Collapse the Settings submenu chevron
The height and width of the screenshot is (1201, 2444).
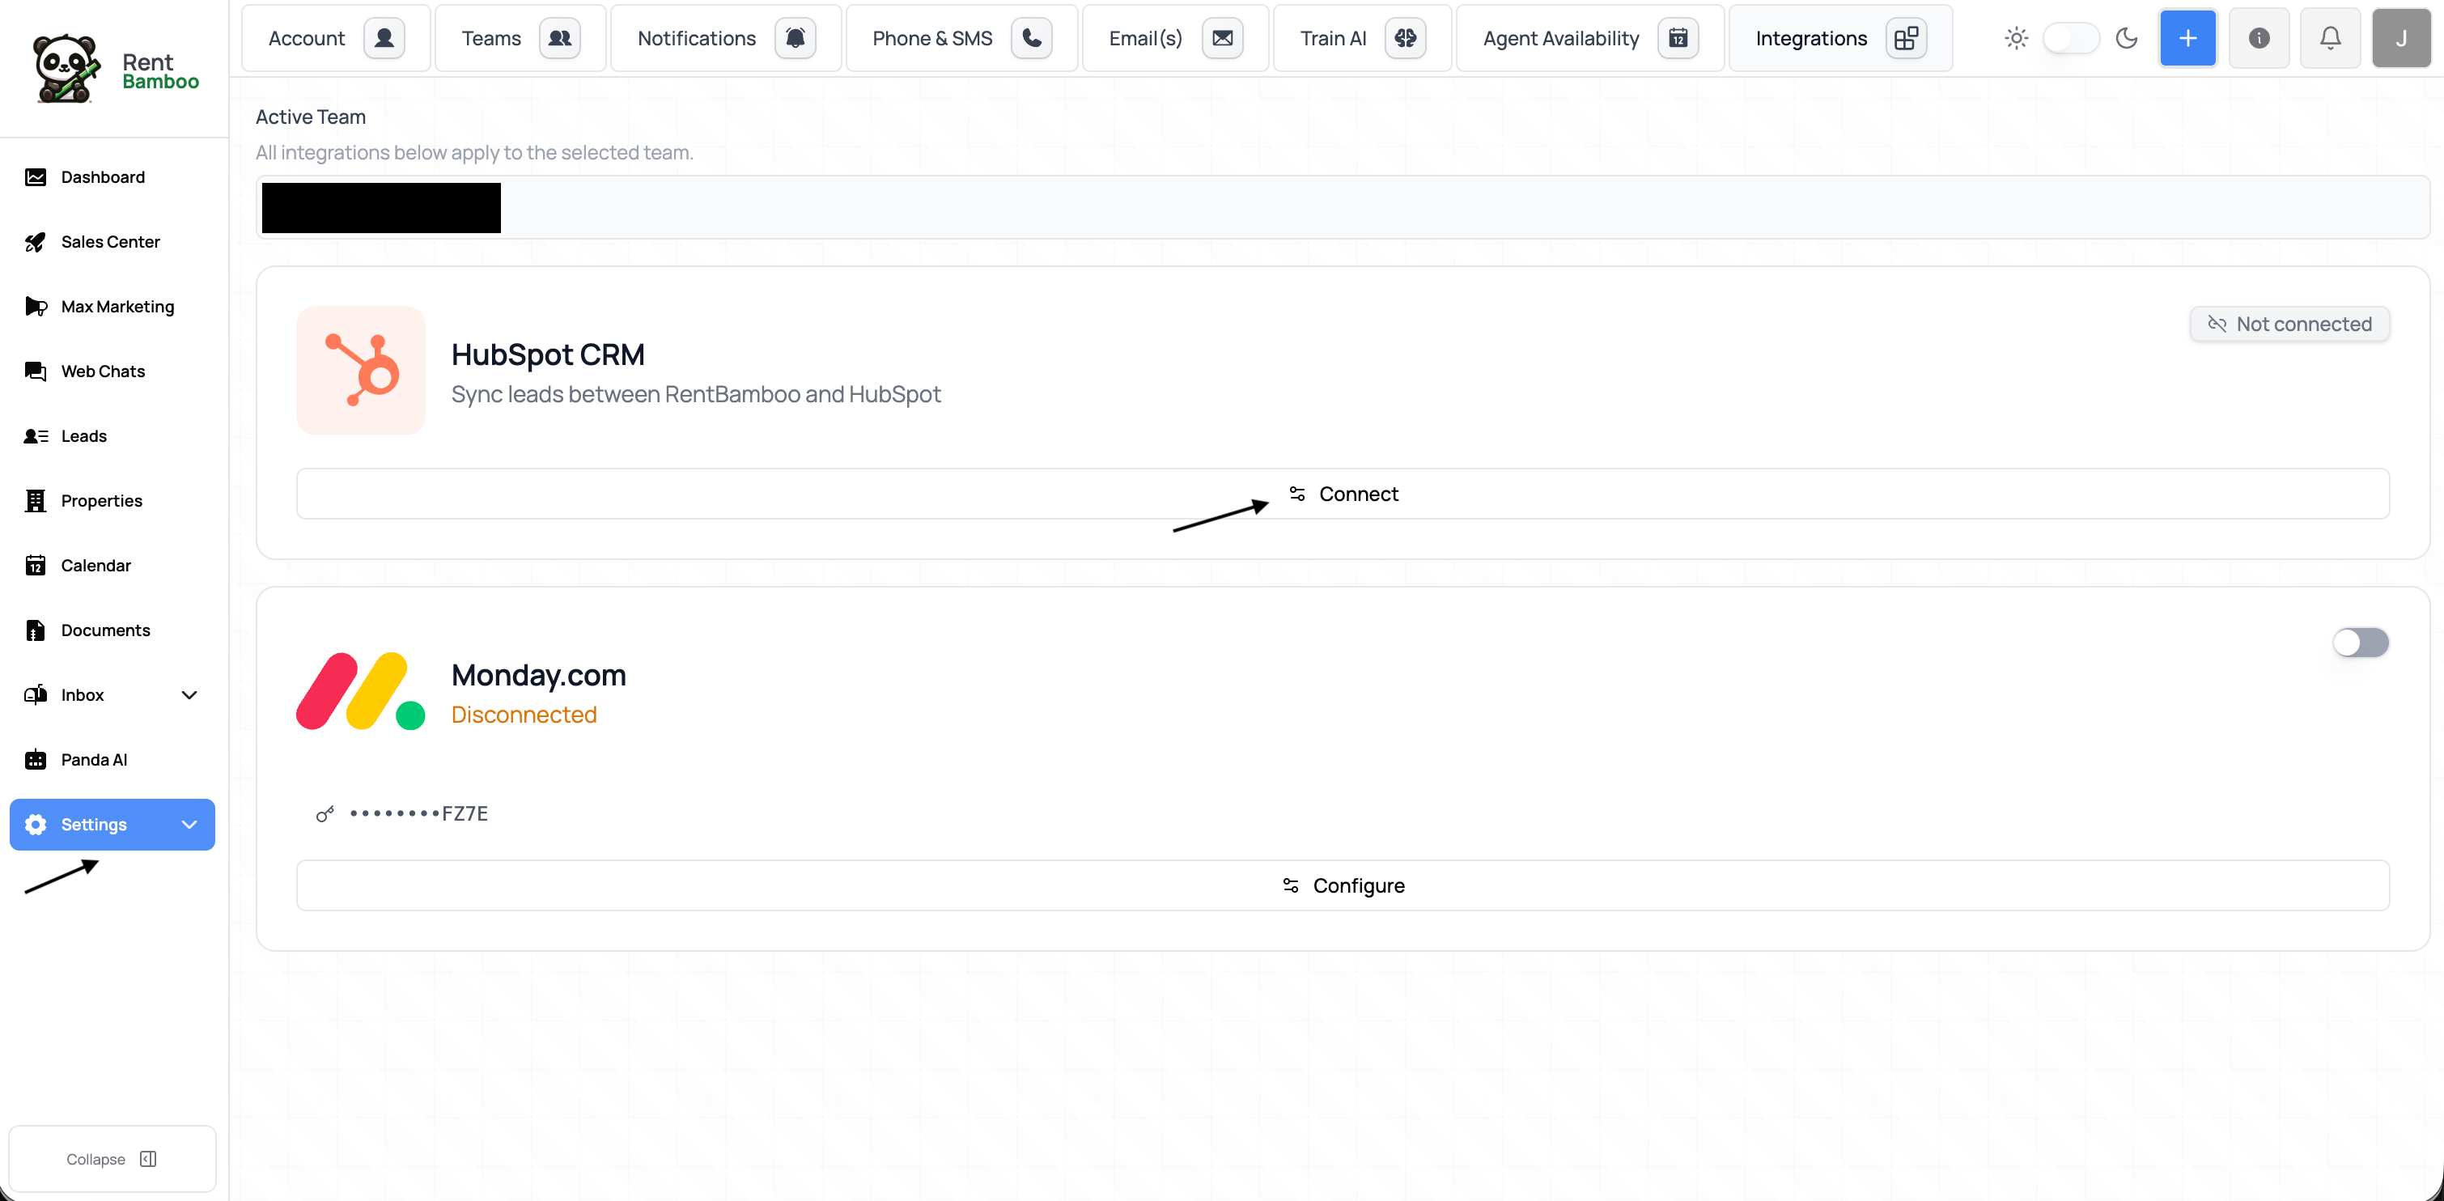click(189, 825)
